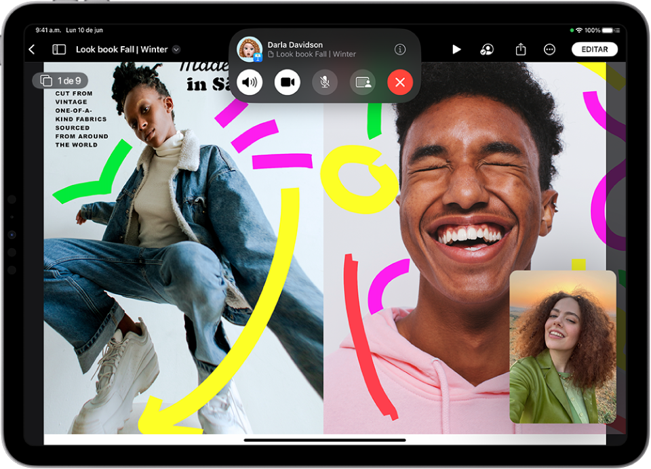The width and height of the screenshot is (651, 469).
Task: Tap Darla Davidson's Memoji avatar
Action: [250, 48]
